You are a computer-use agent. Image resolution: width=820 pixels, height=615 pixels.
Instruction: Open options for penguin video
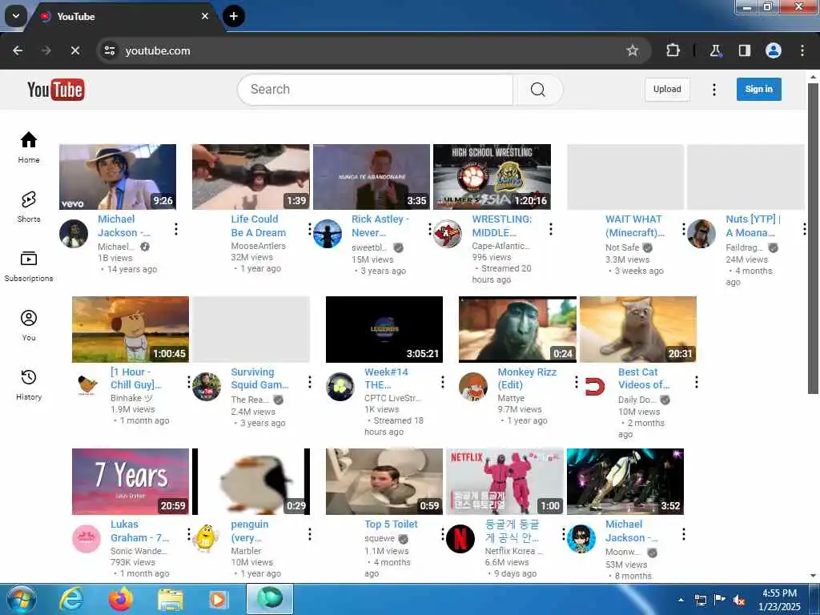(310, 534)
